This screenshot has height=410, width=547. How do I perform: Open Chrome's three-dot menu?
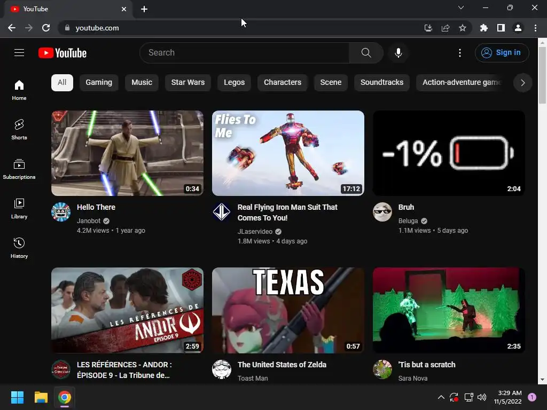tap(535, 28)
